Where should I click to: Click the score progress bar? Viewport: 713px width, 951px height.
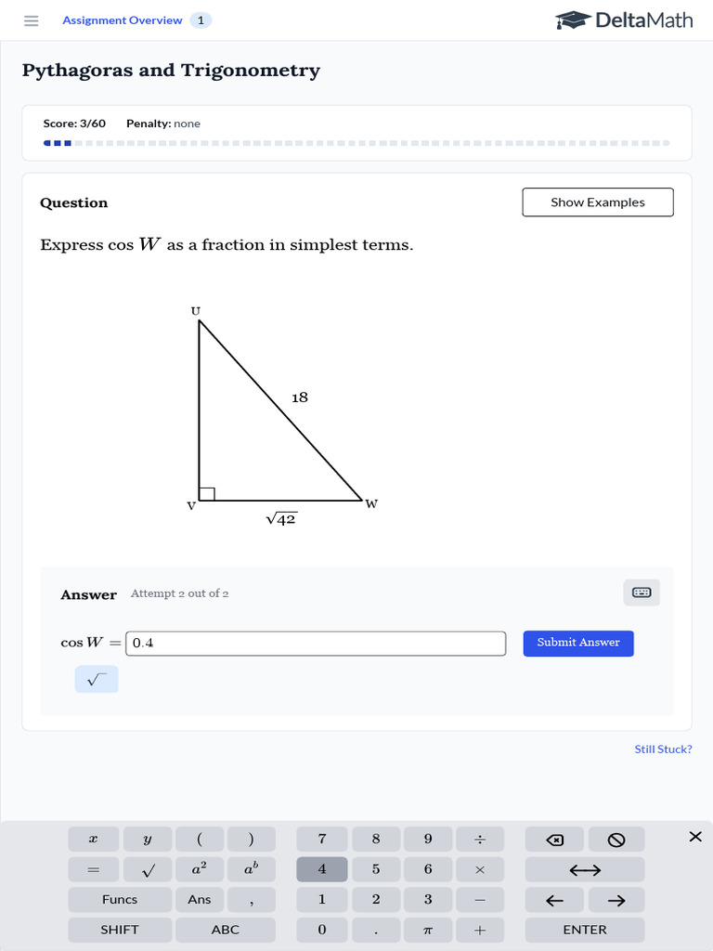356,143
